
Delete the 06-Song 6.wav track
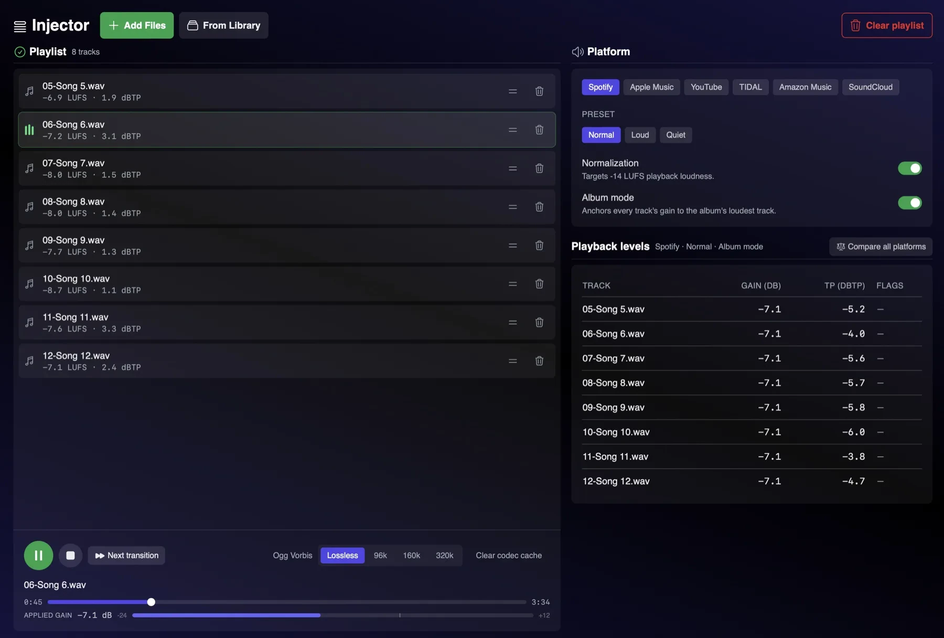(539, 130)
